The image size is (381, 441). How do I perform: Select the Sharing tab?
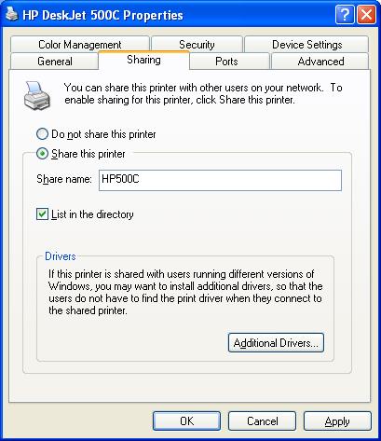coord(143,60)
